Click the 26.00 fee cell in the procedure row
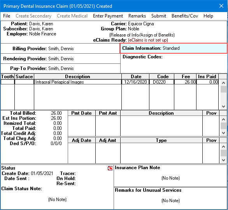 (x=185, y=82)
